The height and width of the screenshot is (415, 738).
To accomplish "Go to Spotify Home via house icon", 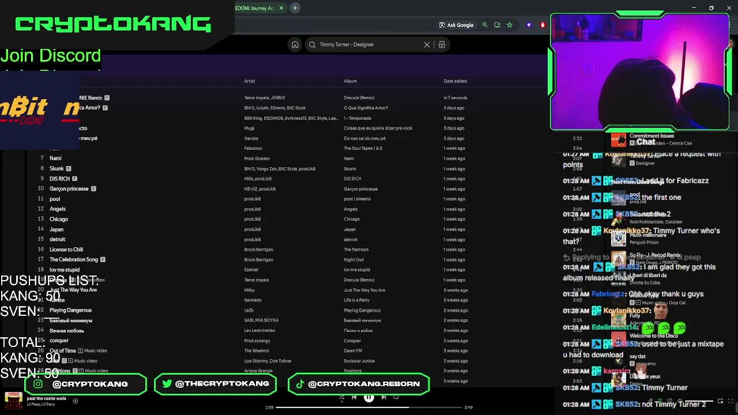I will point(295,44).
